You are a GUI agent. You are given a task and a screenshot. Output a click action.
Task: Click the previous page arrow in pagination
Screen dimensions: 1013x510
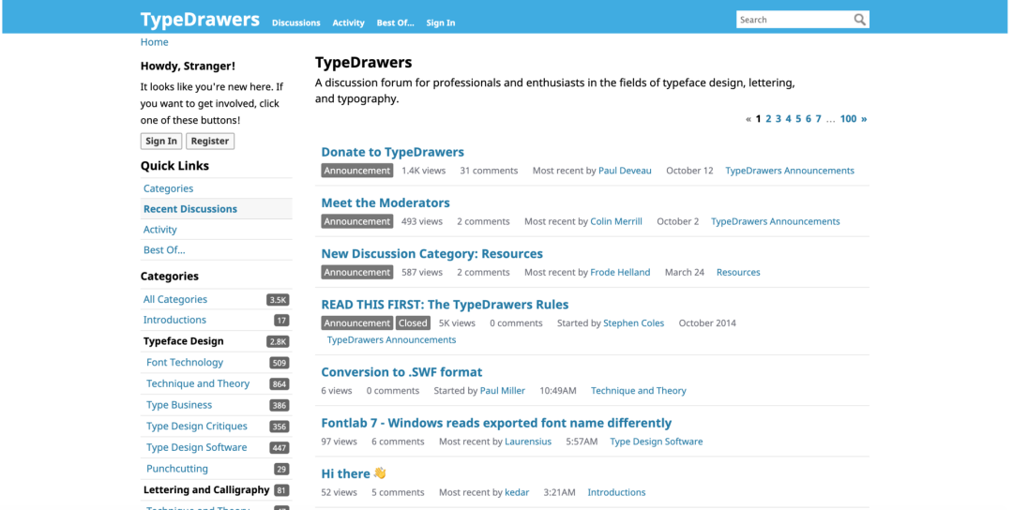tap(748, 119)
